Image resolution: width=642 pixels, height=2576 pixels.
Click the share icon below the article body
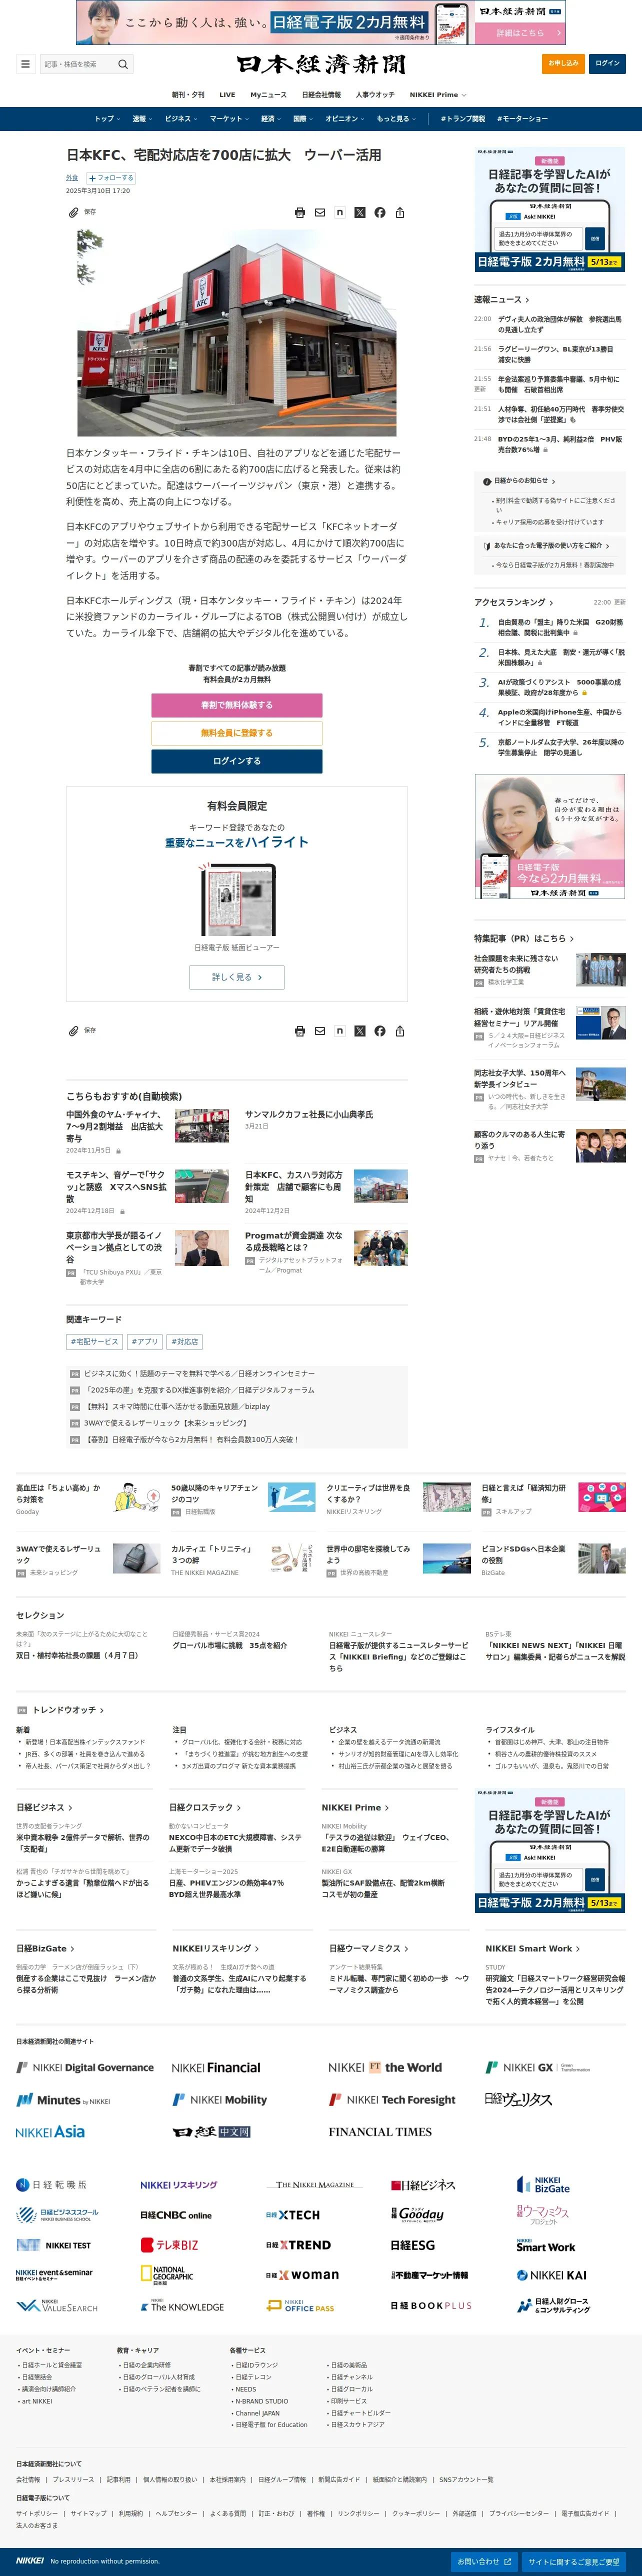coord(400,1031)
